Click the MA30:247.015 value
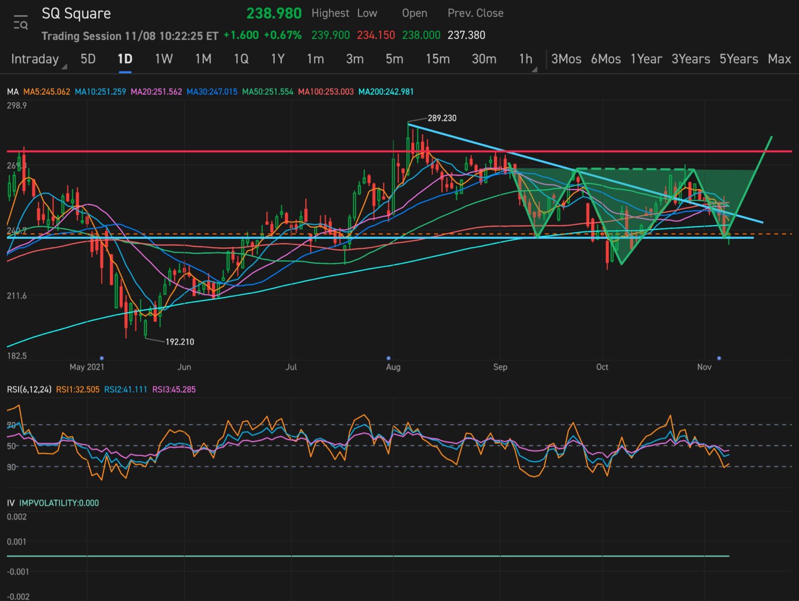799x601 pixels. pos(212,92)
